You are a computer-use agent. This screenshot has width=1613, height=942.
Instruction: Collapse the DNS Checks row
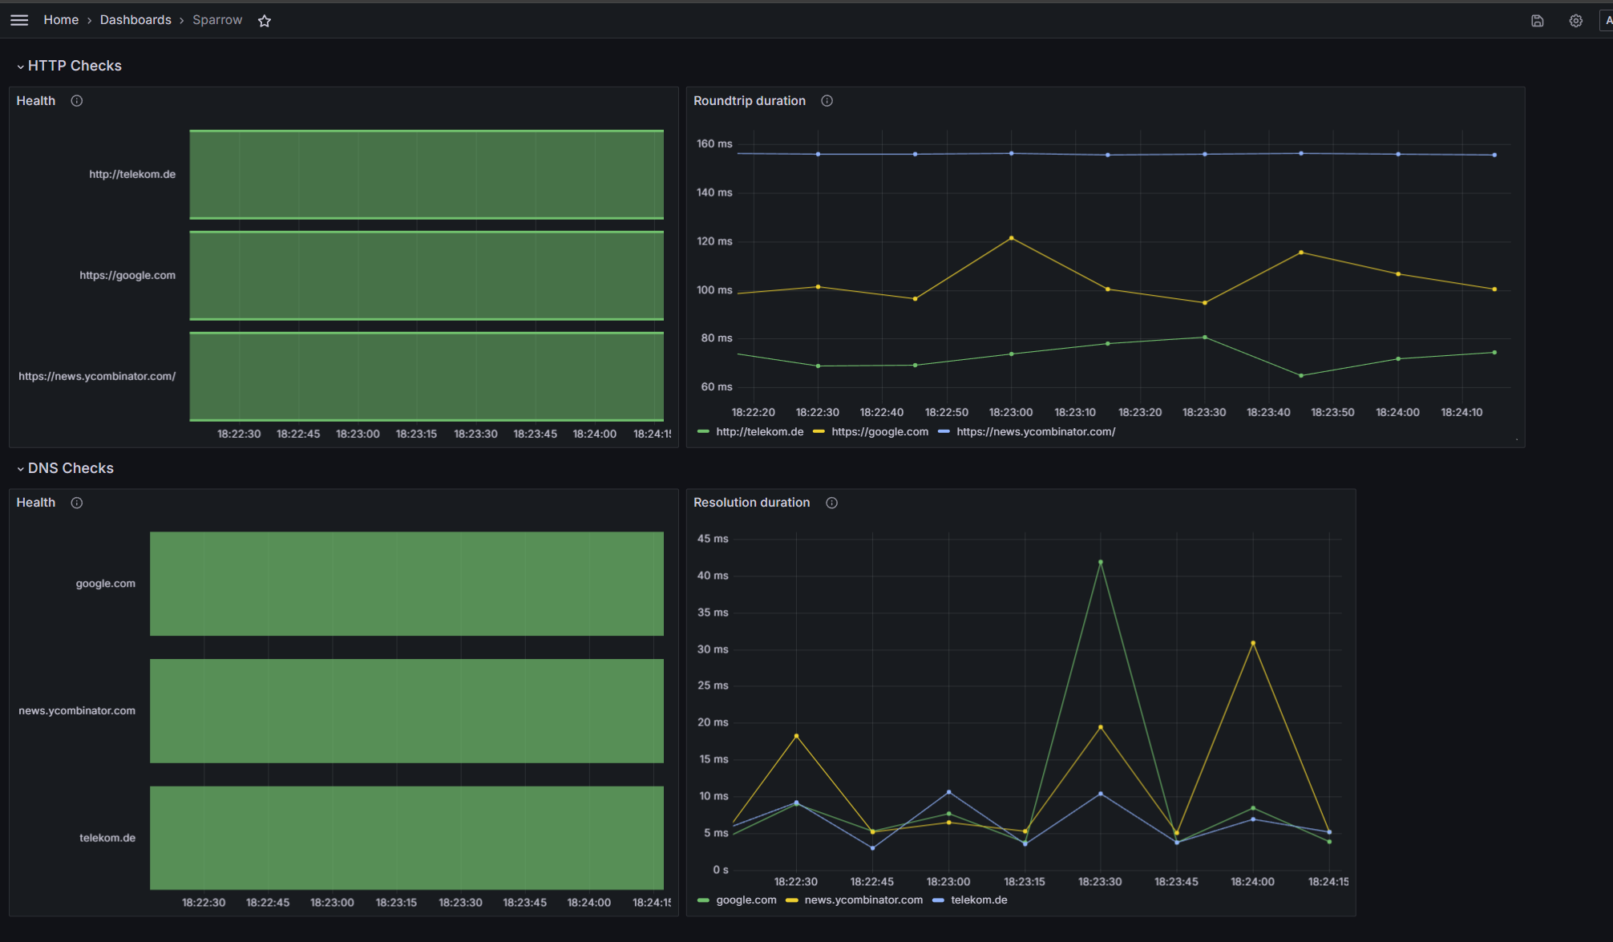coord(66,468)
